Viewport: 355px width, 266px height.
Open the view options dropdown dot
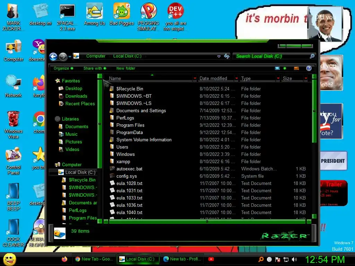coord(285,68)
